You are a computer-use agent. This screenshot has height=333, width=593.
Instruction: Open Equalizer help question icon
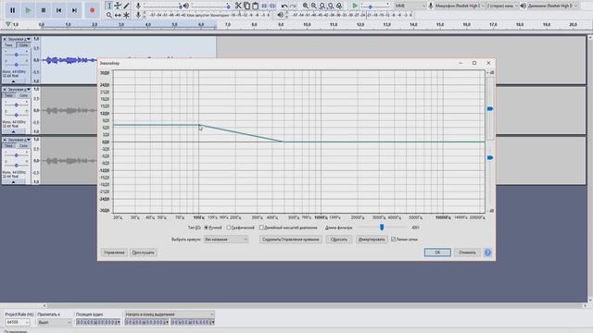[488, 253]
